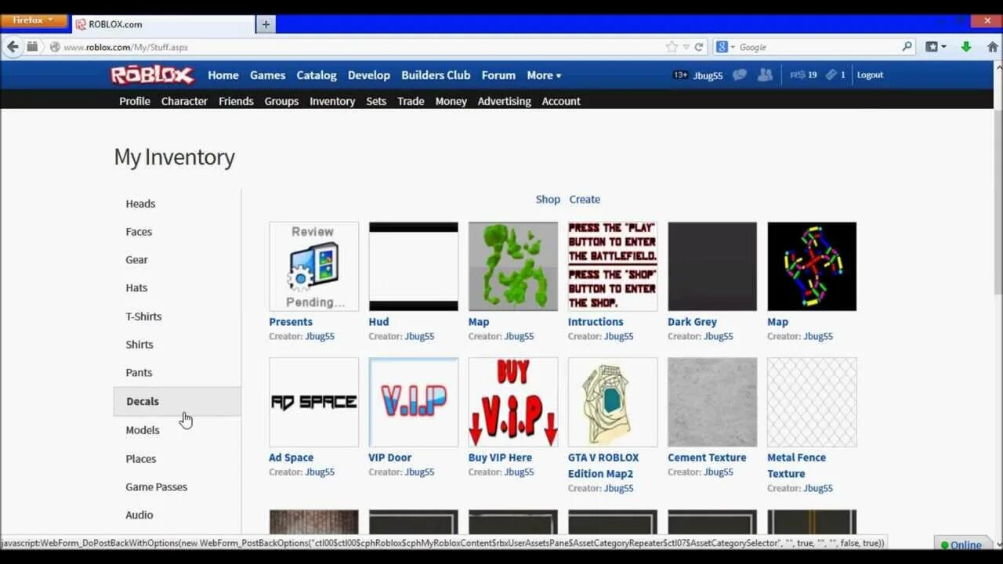This screenshot has width=1003, height=564.
Task: Click the Create link above the items
Action: tap(585, 199)
